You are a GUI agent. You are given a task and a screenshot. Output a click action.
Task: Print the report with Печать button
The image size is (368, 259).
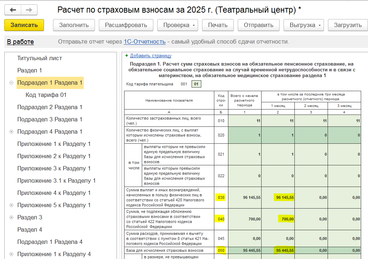click(x=218, y=25)
